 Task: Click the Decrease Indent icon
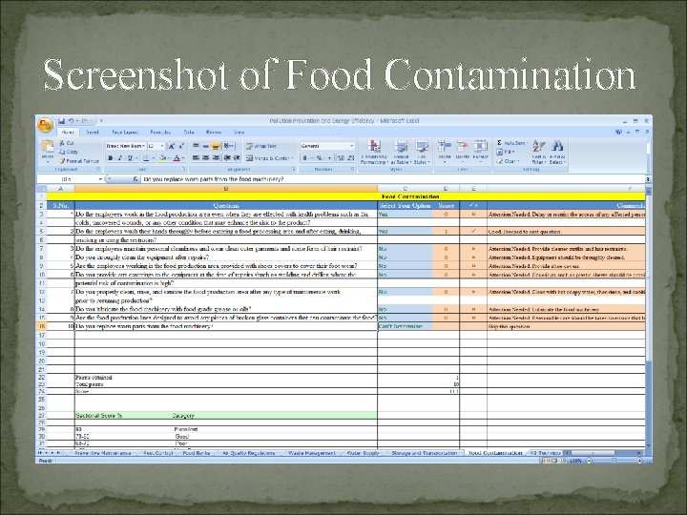(227, 157)
